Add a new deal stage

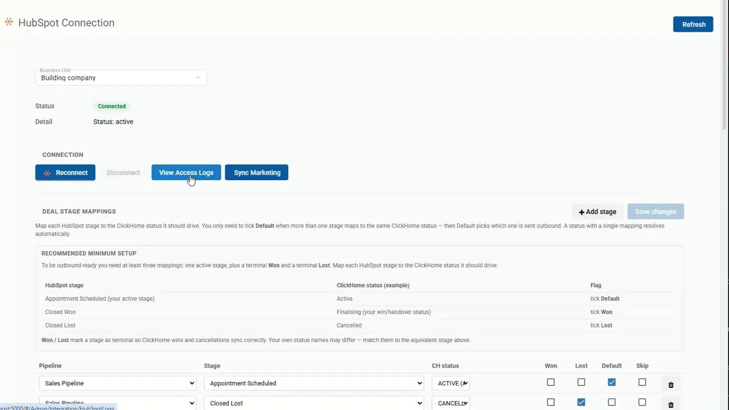pyautogui.click(x=598, y=212)
